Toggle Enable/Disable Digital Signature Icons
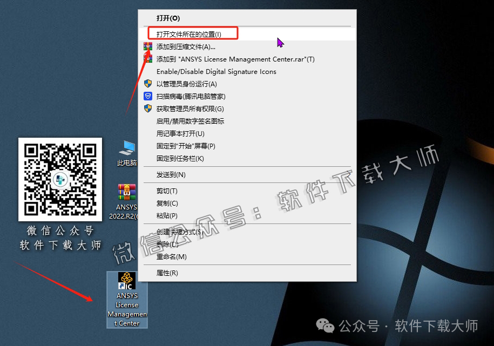The image size is (494, 346). click(215, 71)
